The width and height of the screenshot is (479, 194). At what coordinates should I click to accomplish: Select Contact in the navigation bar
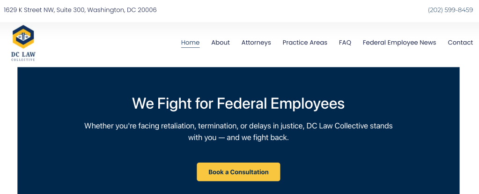460,42
